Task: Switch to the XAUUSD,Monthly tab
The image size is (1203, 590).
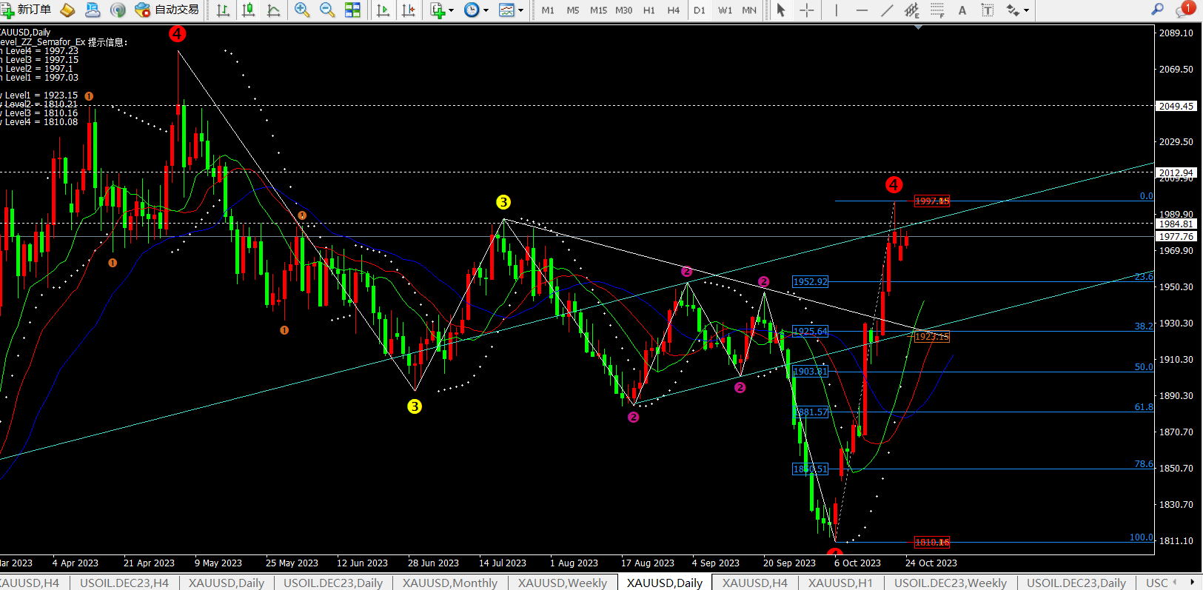Action: 450,583
